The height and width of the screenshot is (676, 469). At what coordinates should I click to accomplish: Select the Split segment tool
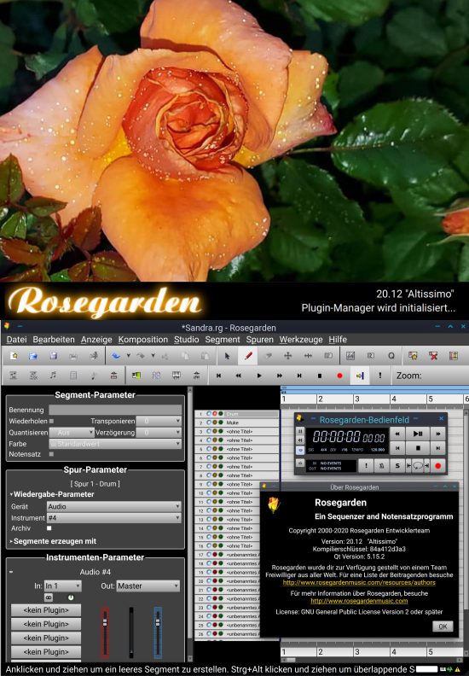[328, 356]
